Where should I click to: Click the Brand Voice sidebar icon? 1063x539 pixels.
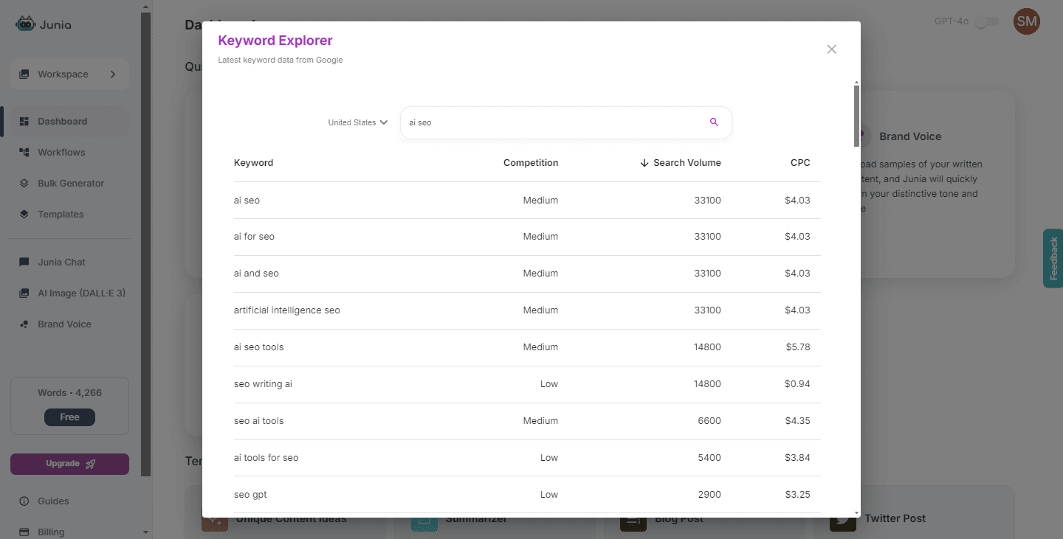24,324
